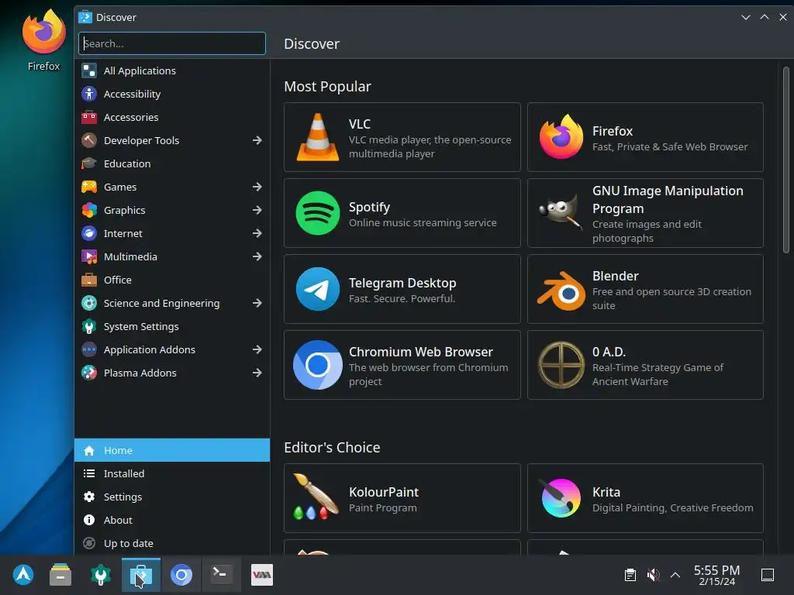
Task: Open the Krita app card
Action: point(645,498)
